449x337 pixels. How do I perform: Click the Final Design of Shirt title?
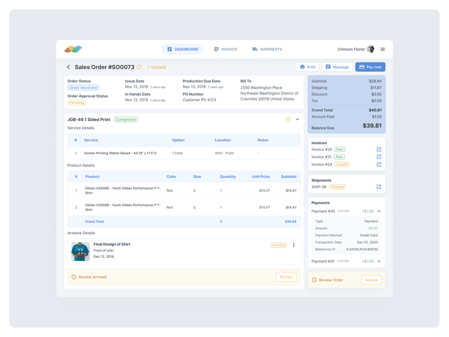pos(112,244)
